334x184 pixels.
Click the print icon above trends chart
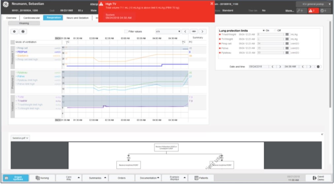[23, 32]
